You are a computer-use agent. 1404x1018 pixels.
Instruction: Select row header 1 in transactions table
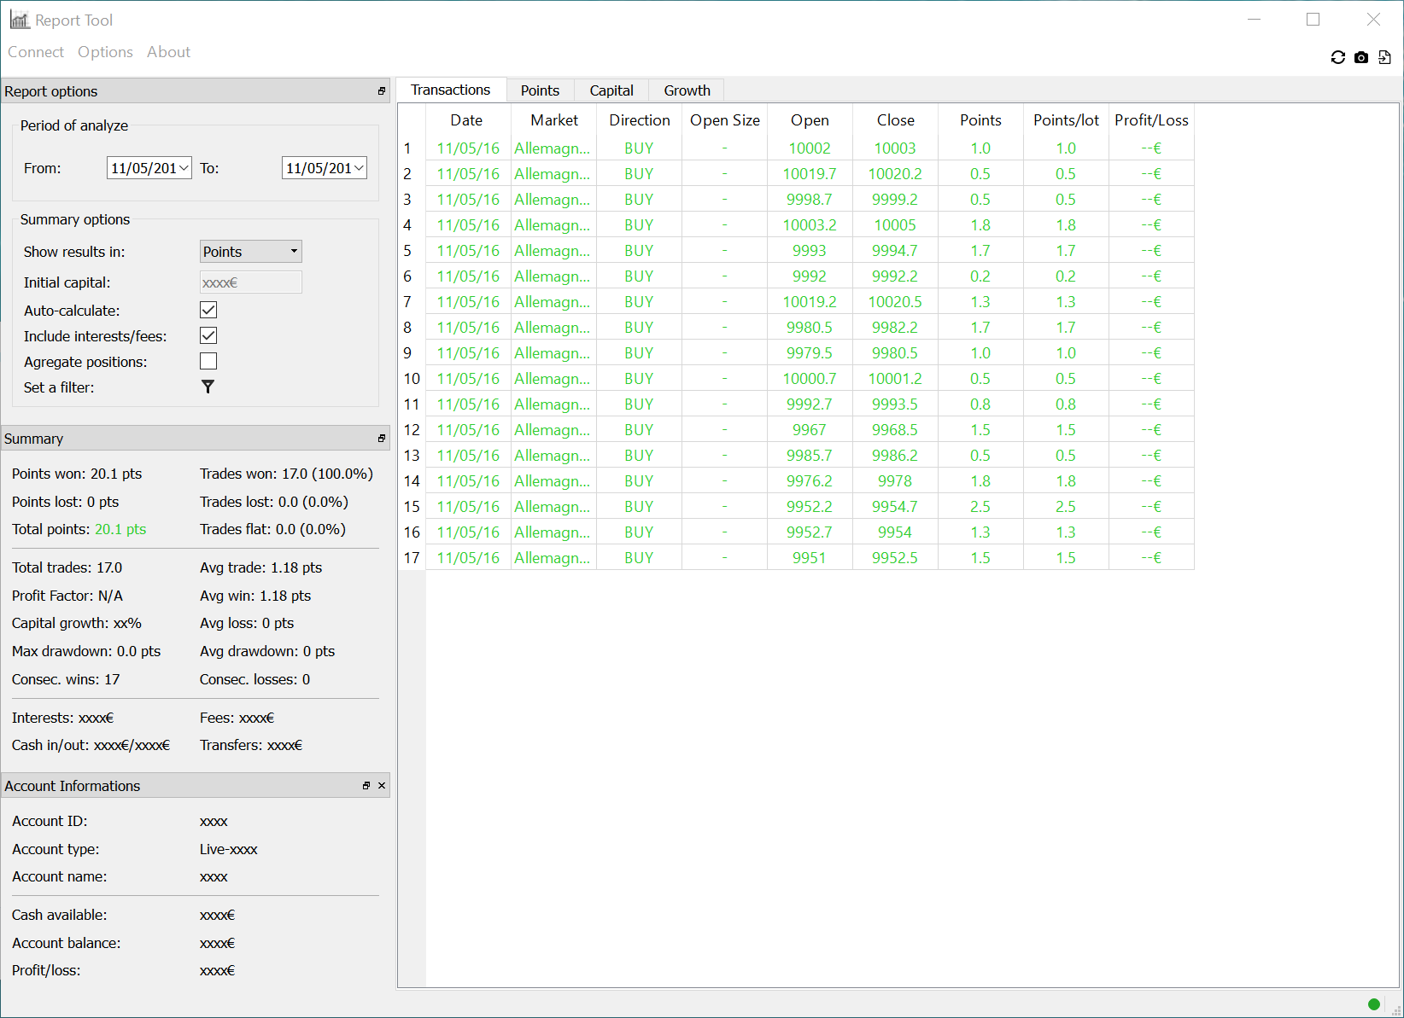(x=412, y=148)
